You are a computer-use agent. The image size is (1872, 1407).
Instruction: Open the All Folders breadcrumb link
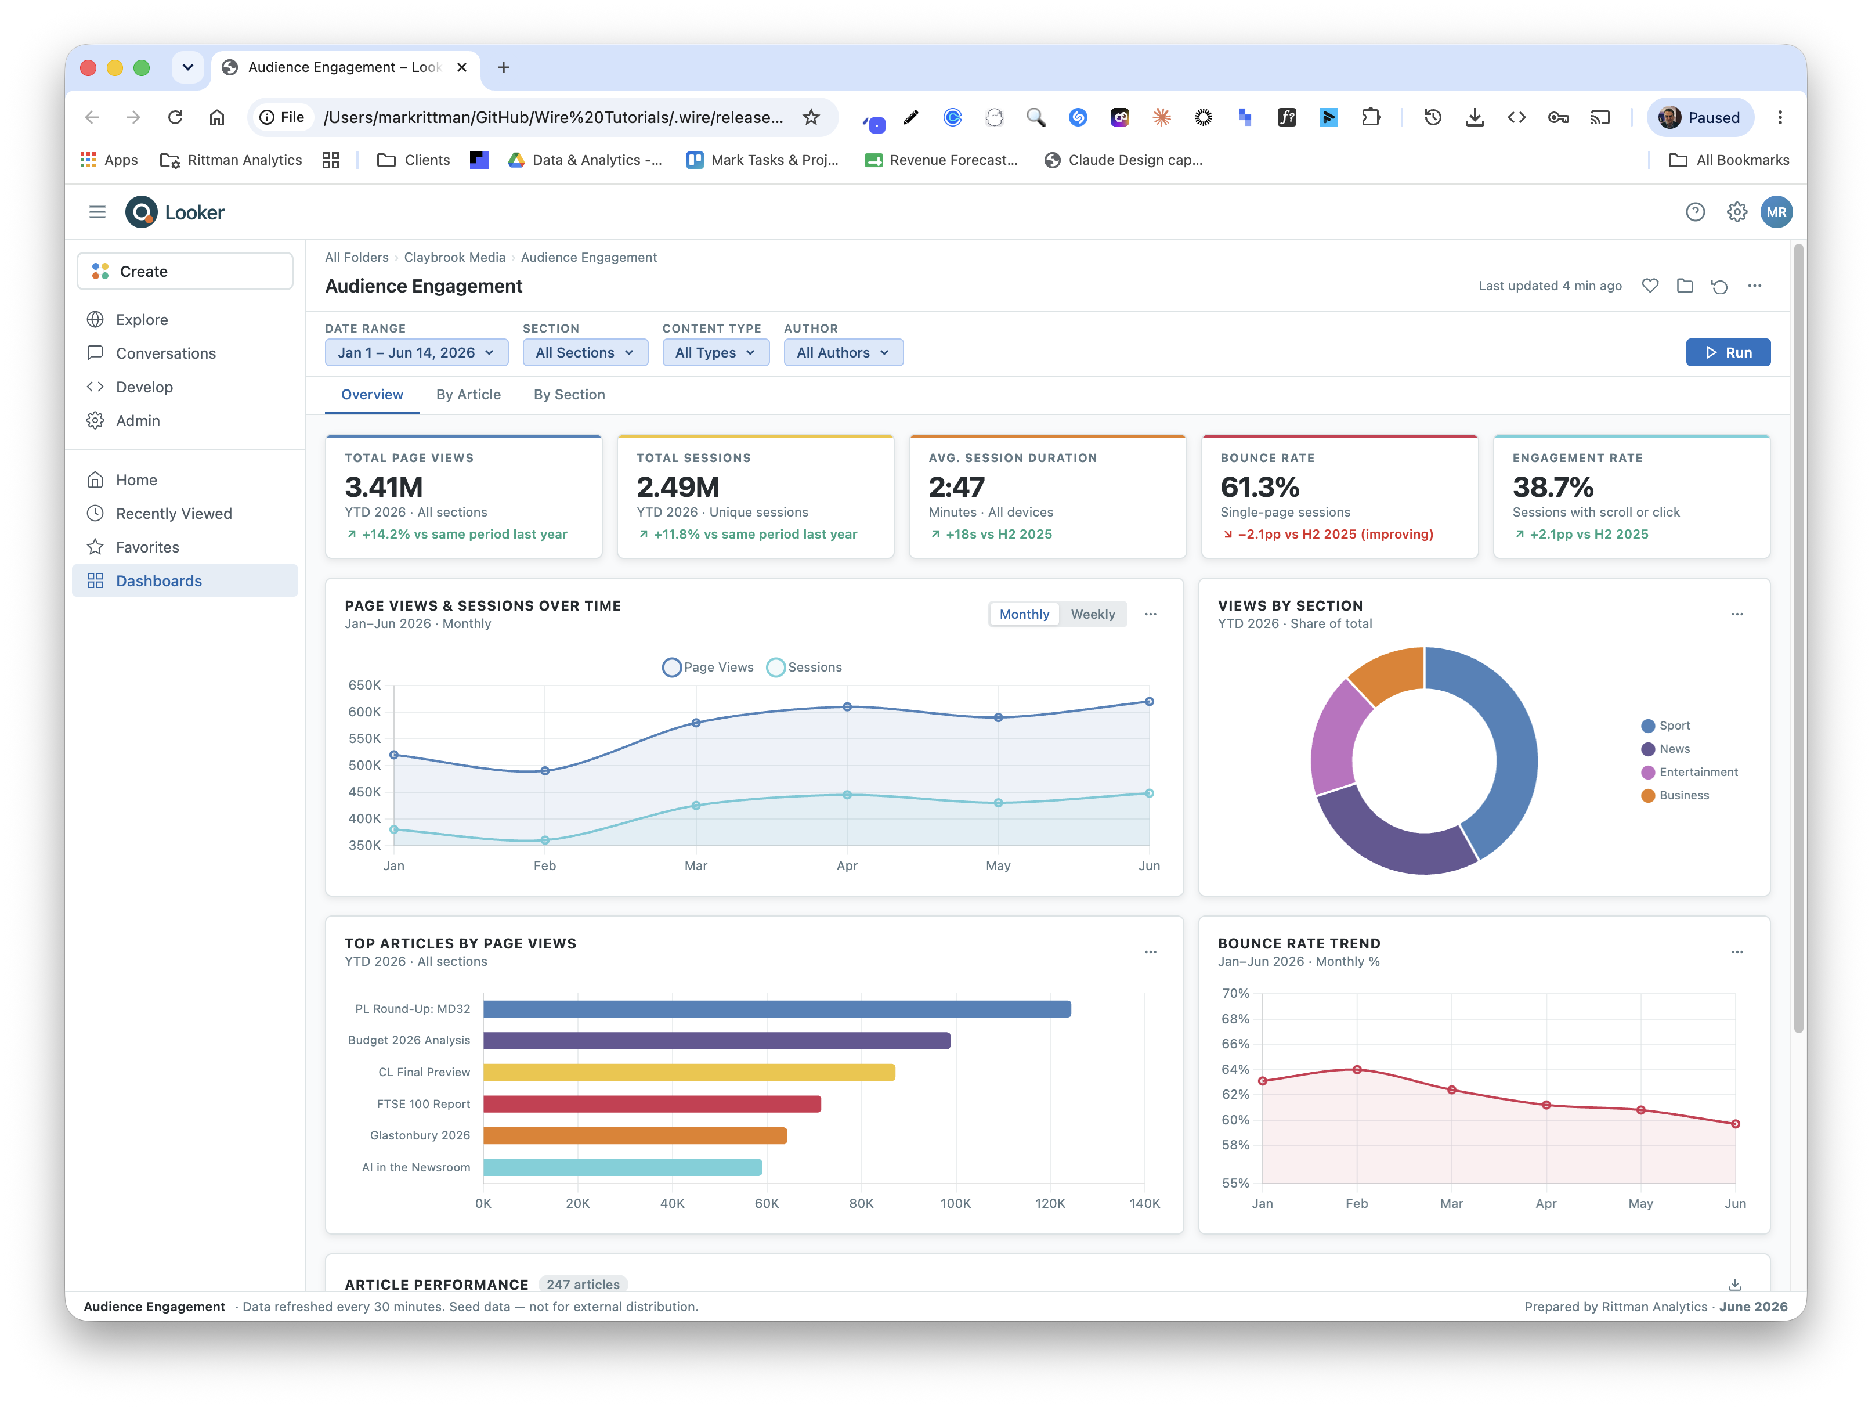point(356,257)
